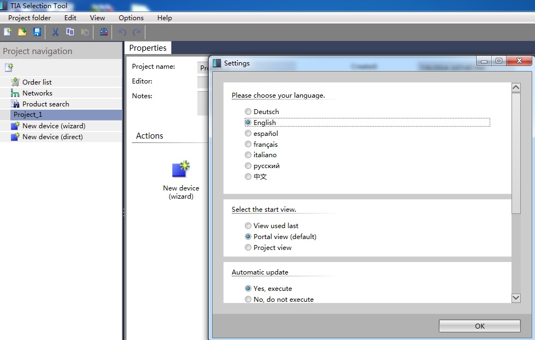Click the Save floppy disk icon
The height and width of the screenshot is (340, 535).
point(37,32)
